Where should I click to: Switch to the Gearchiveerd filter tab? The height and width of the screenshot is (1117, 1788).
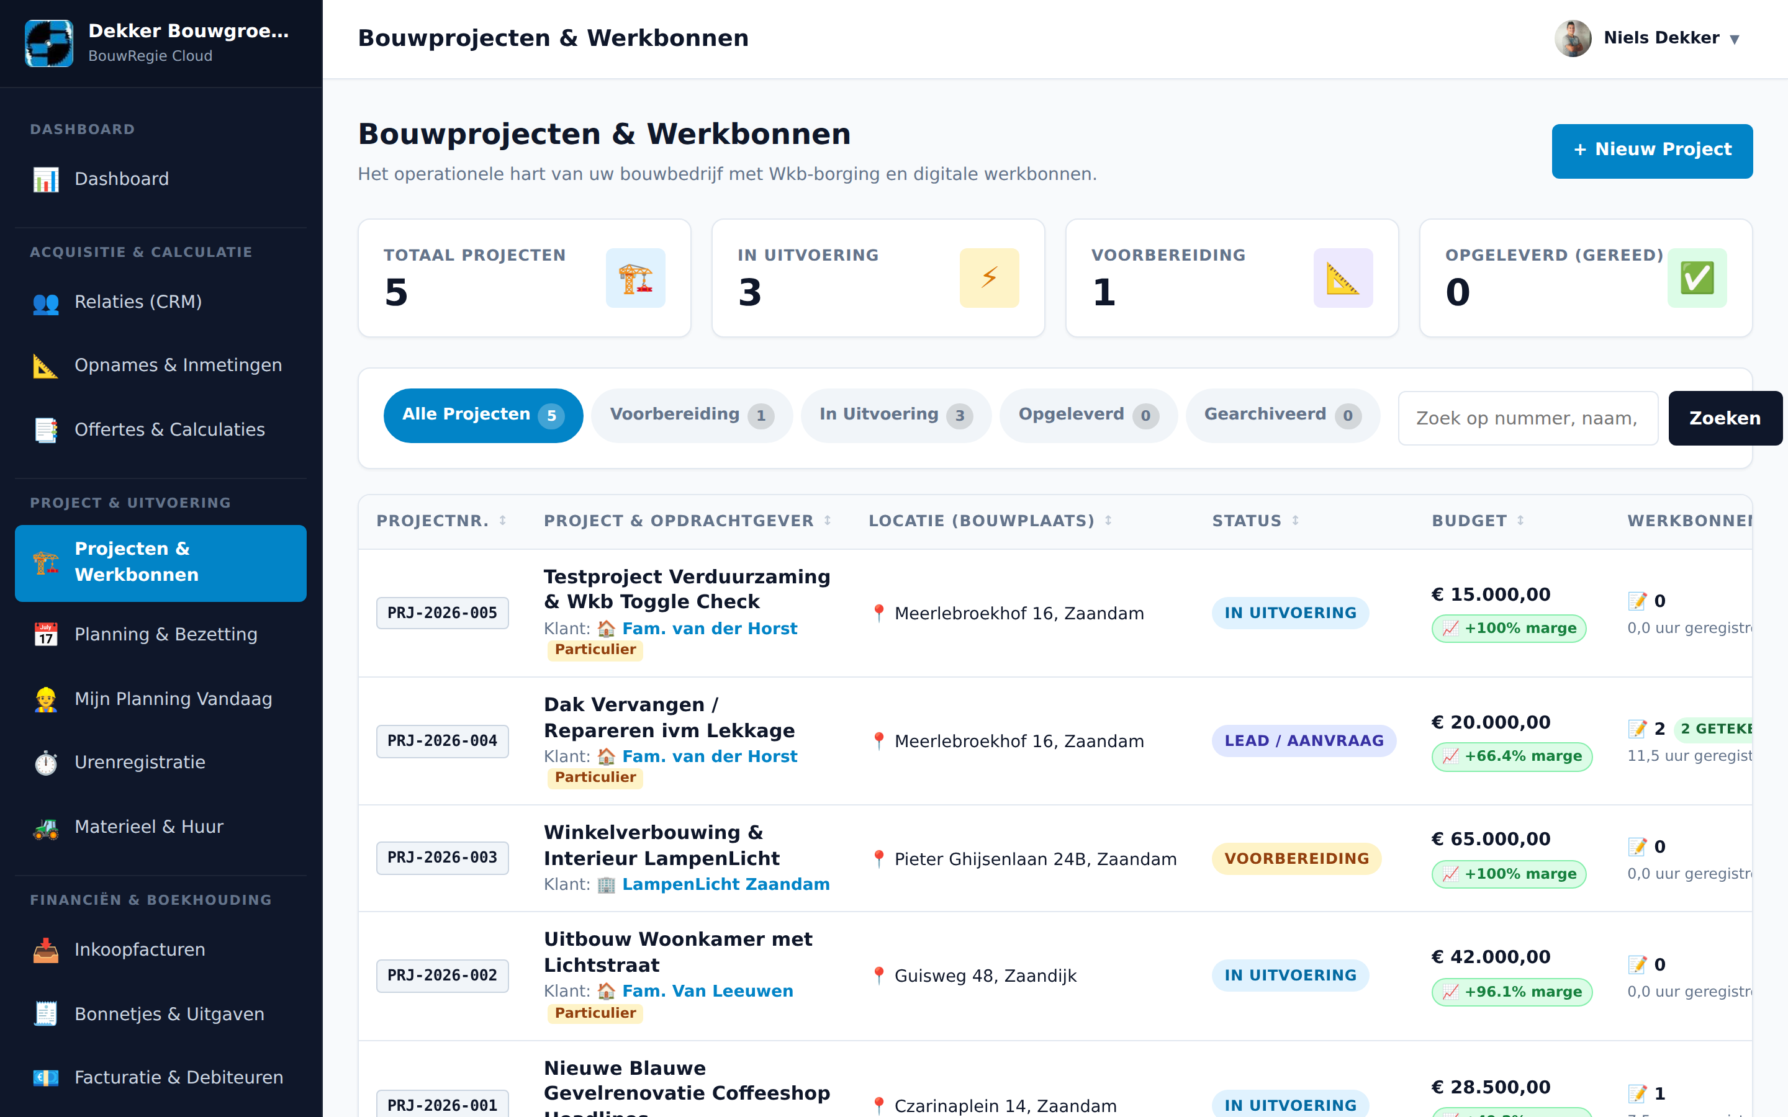tap(1283, 416)
